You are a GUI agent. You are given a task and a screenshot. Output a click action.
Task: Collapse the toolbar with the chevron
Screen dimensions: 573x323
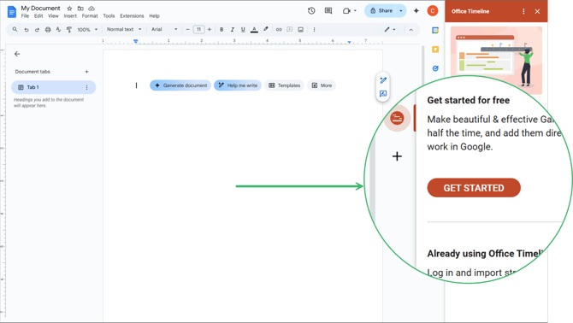click(411, 30)
